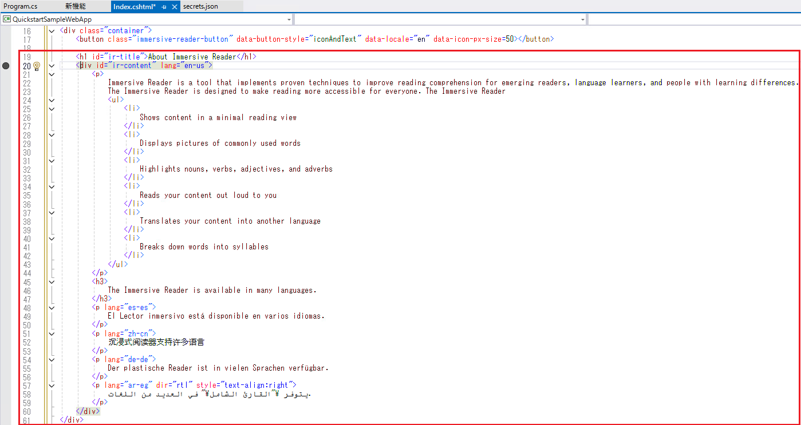Open the QuickstartSampleWebApp project dropdown

coord(289,19)
